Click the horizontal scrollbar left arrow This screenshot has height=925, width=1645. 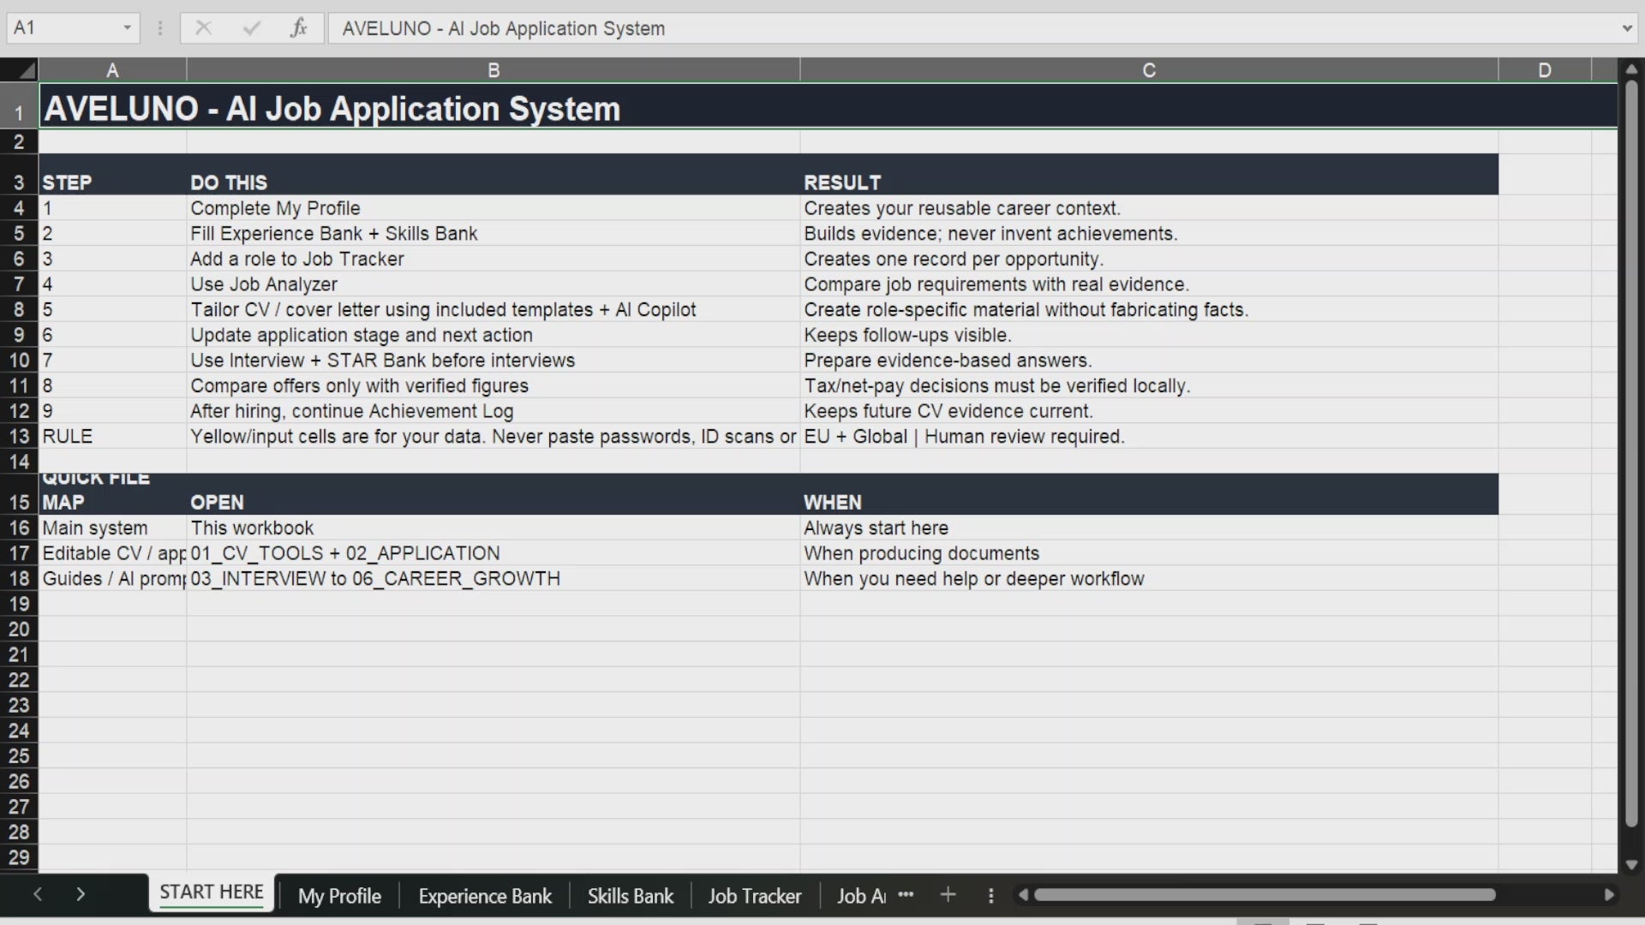(1023, 895)
